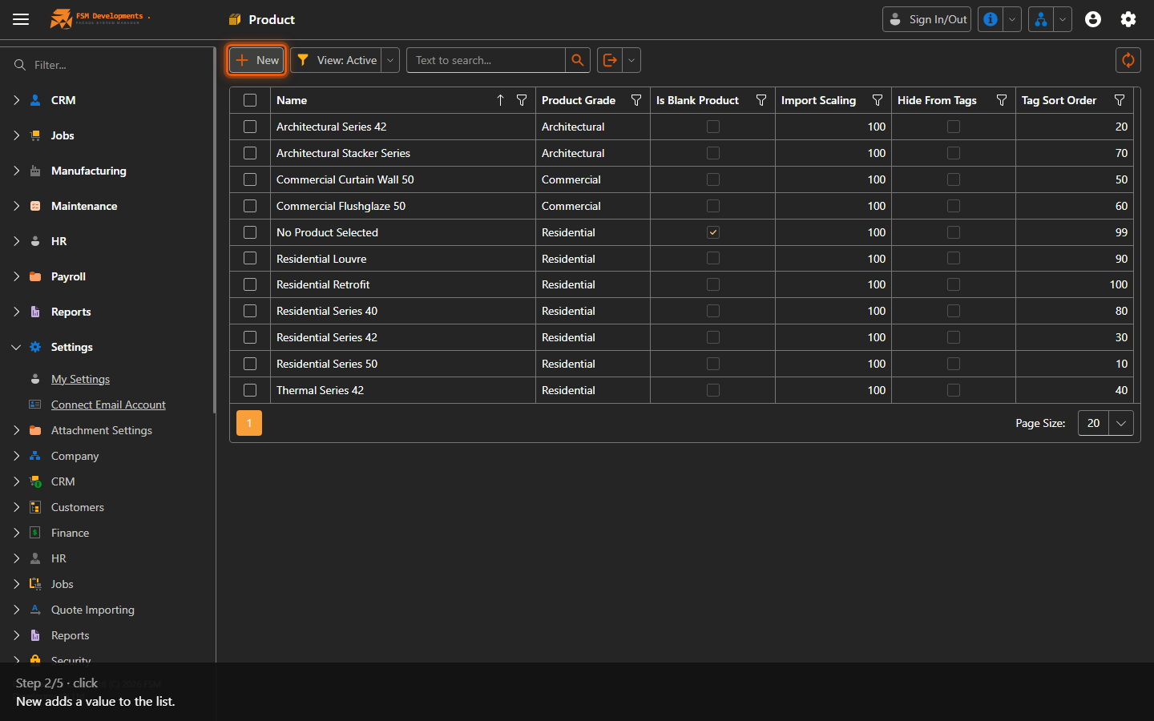This screenshot has height=721, width=1154.
Task: Select the No Product Selected row checkbox
Action: point(250,232)
